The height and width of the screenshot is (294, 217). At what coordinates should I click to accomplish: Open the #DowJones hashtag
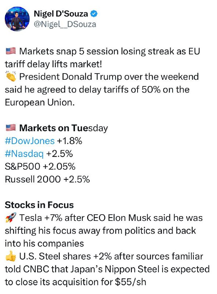click(30, 141)
